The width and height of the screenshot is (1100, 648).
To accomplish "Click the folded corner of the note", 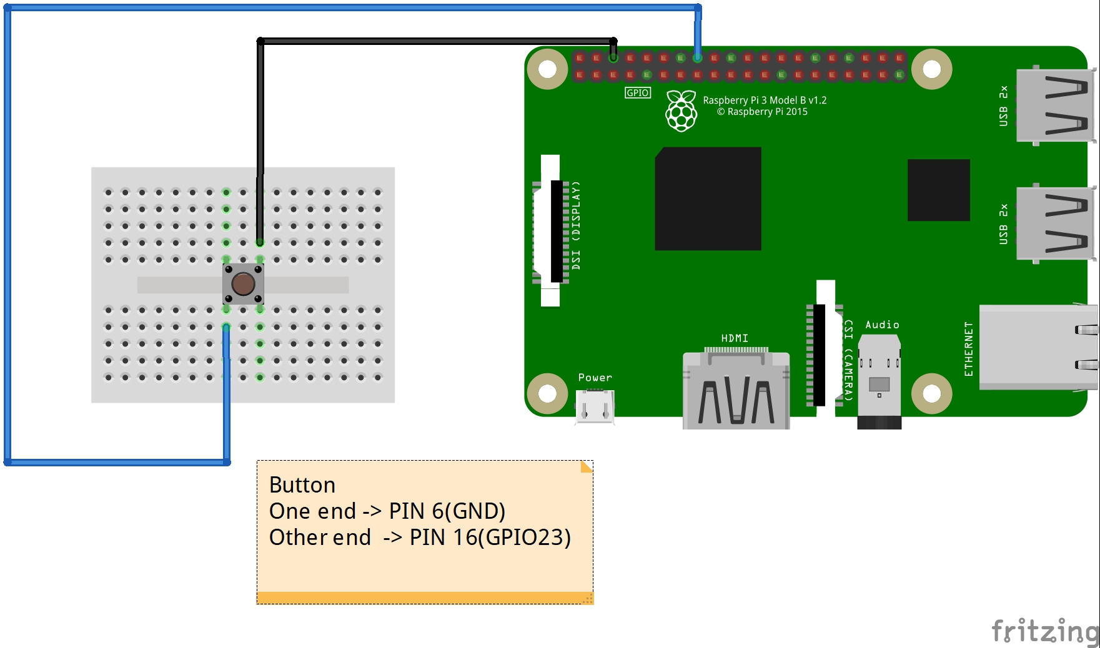I will pos(587,466).
